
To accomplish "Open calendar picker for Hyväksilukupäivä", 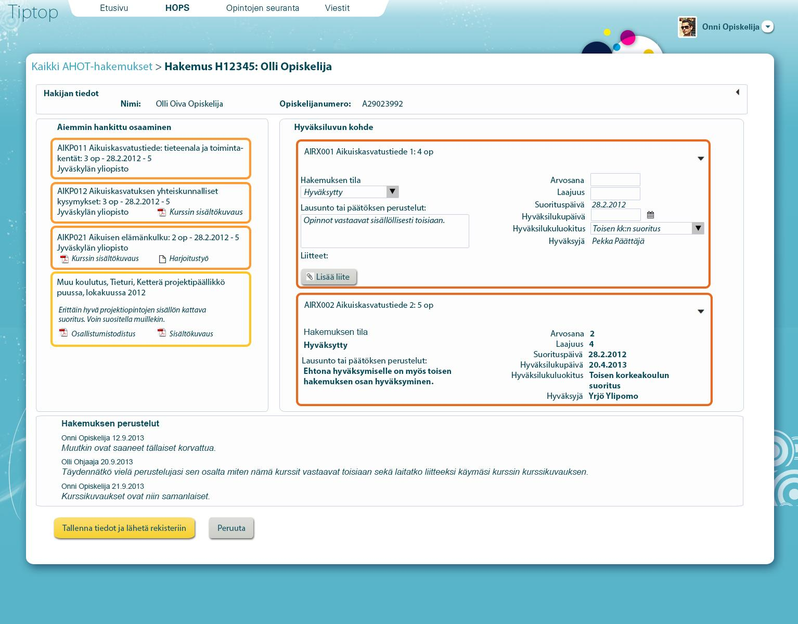I will [650, 215].
